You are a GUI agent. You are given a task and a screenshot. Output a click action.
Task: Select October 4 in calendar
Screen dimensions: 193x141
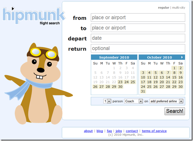(x=149, y=73)
